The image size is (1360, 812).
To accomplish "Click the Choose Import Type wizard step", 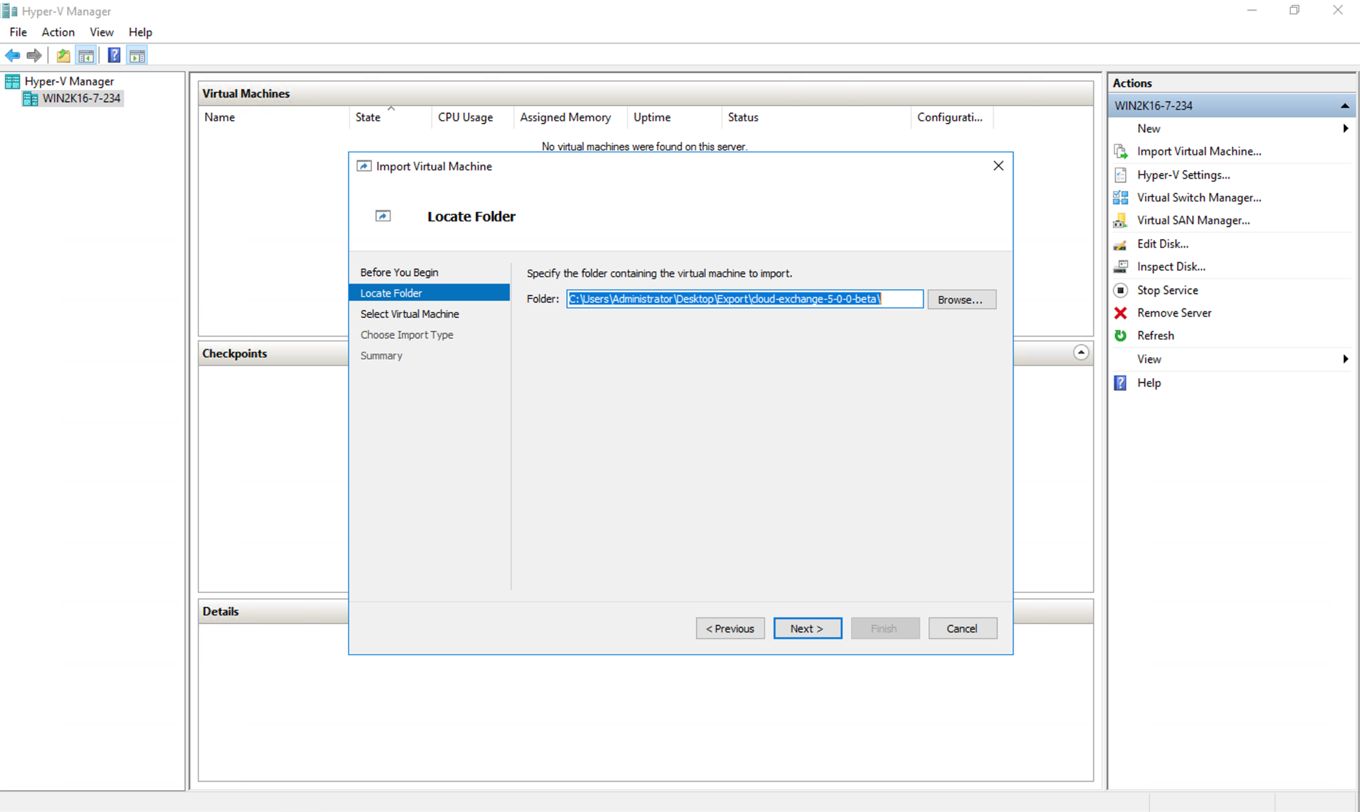I will click(x=407, y=335).
